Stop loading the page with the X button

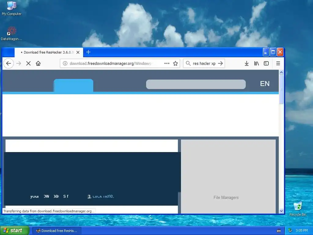[x=28, y=64]
